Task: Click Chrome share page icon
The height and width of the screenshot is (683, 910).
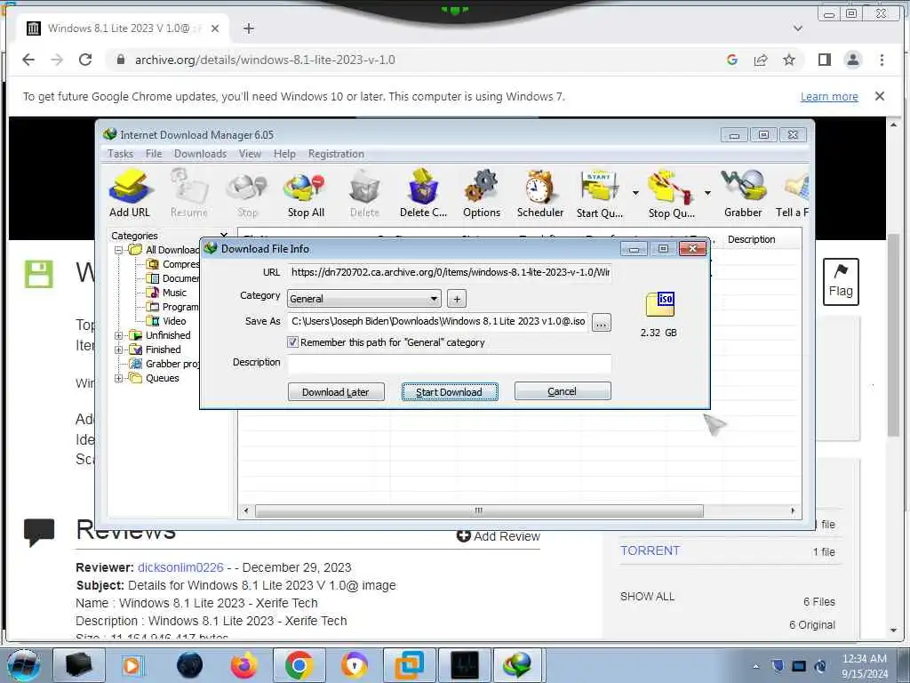Action: (x=761, y=60)
